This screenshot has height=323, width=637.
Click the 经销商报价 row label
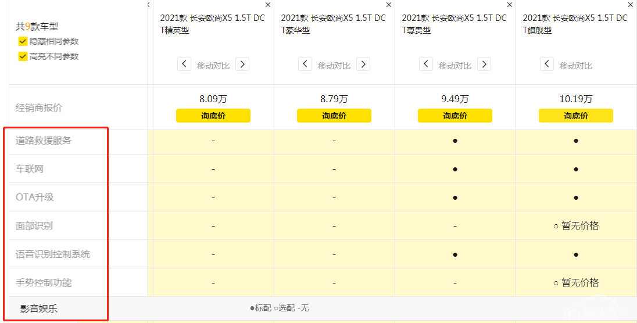39,108
